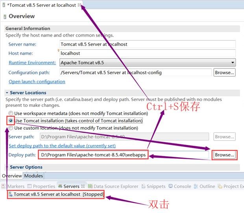The height and width of the screenshot is (213, 244).
Task: Click the Markers view icon
Action: (4, 186)
